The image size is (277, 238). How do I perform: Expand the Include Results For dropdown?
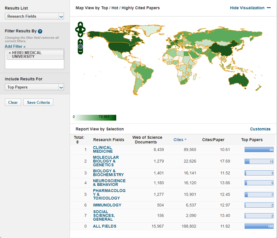[x=34, y=87]
